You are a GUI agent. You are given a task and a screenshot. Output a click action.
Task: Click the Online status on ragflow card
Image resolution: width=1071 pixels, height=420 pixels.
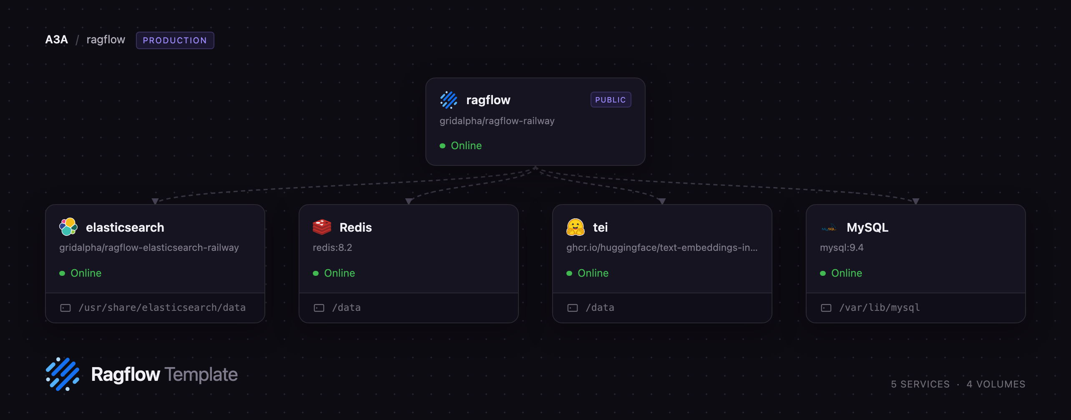[x=466, y=145]
